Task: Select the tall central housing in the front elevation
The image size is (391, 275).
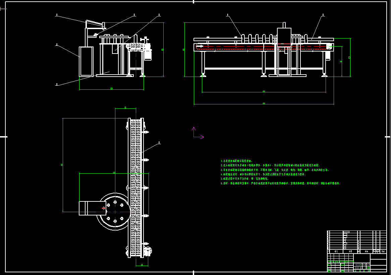Action: tap(284, 52)
